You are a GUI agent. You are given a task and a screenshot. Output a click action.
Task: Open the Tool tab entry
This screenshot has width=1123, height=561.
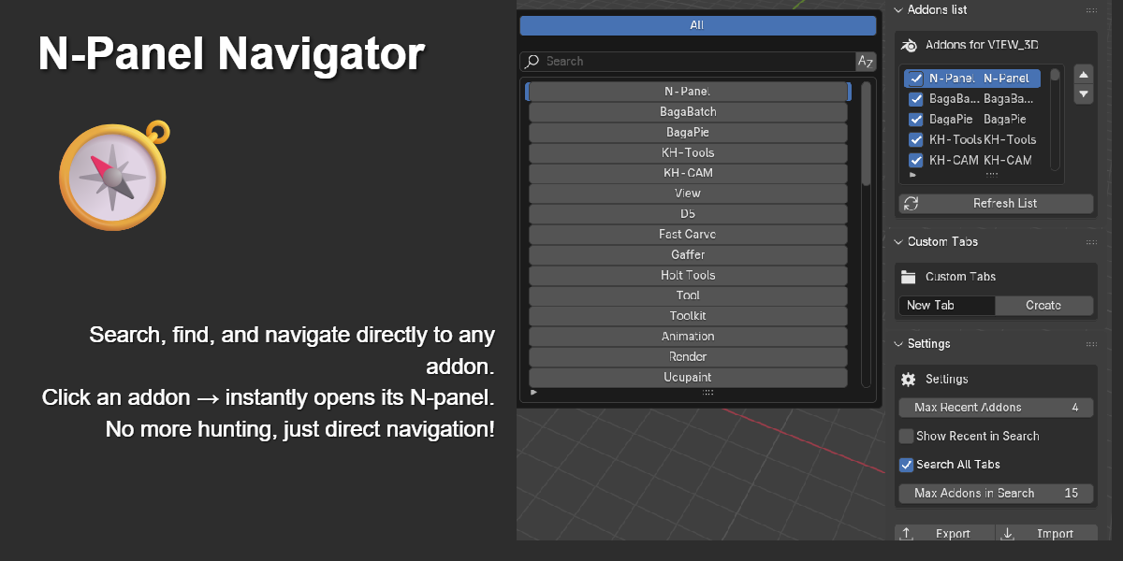click(x=688, y=295)
